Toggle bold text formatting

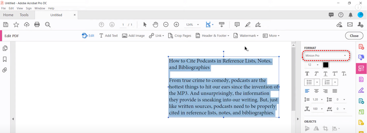click(x=307, y=74)
